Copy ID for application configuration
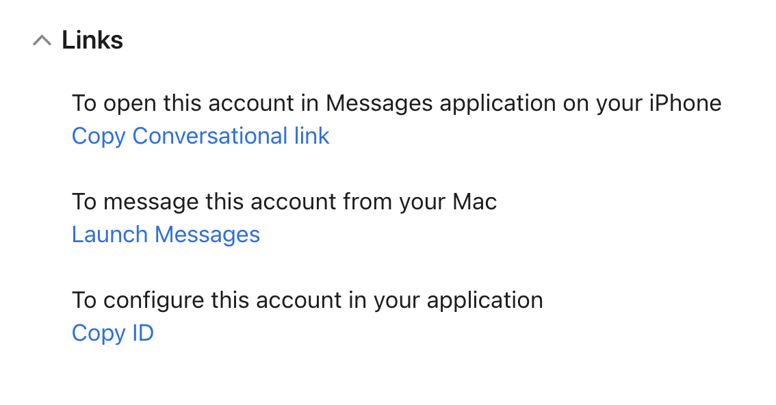Screen dimensions: 776x405 pos(112,333)
